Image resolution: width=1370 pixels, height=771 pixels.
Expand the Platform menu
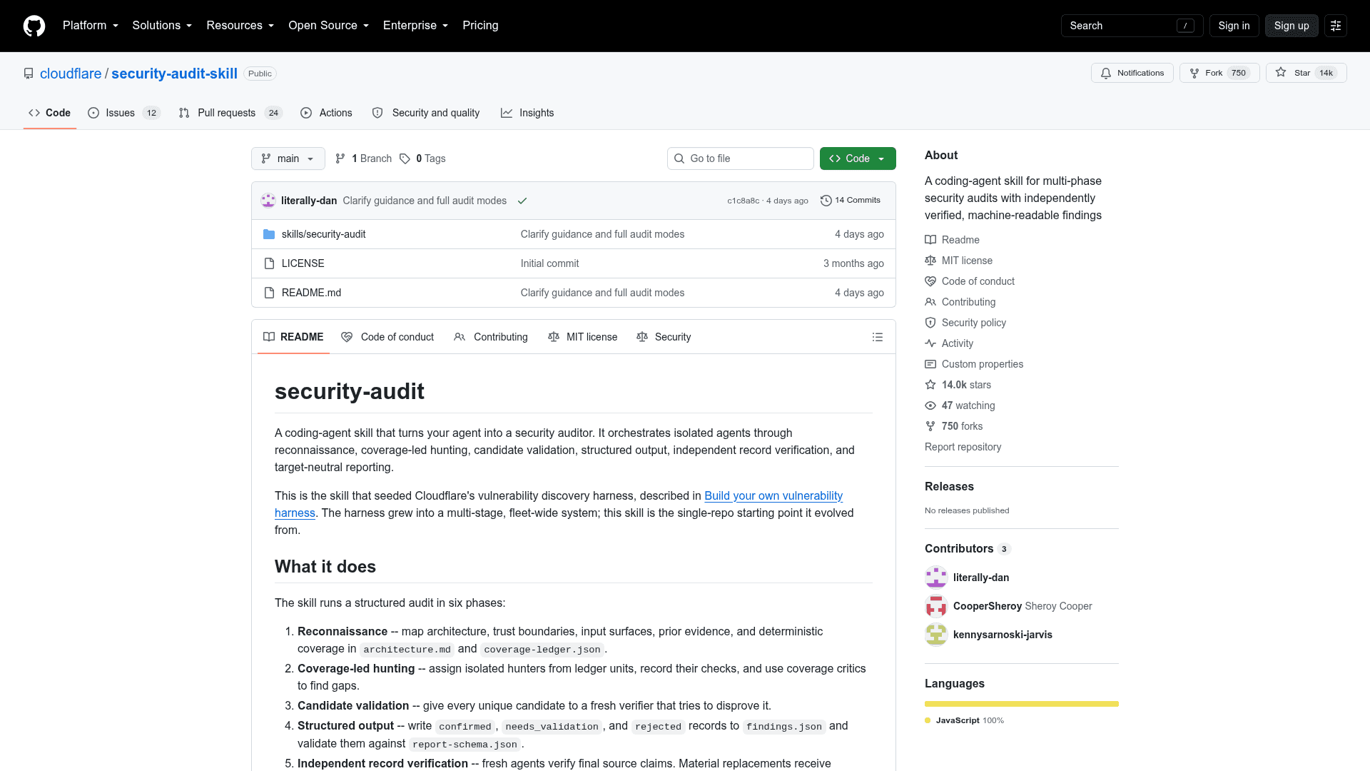(x=91, y=26)
